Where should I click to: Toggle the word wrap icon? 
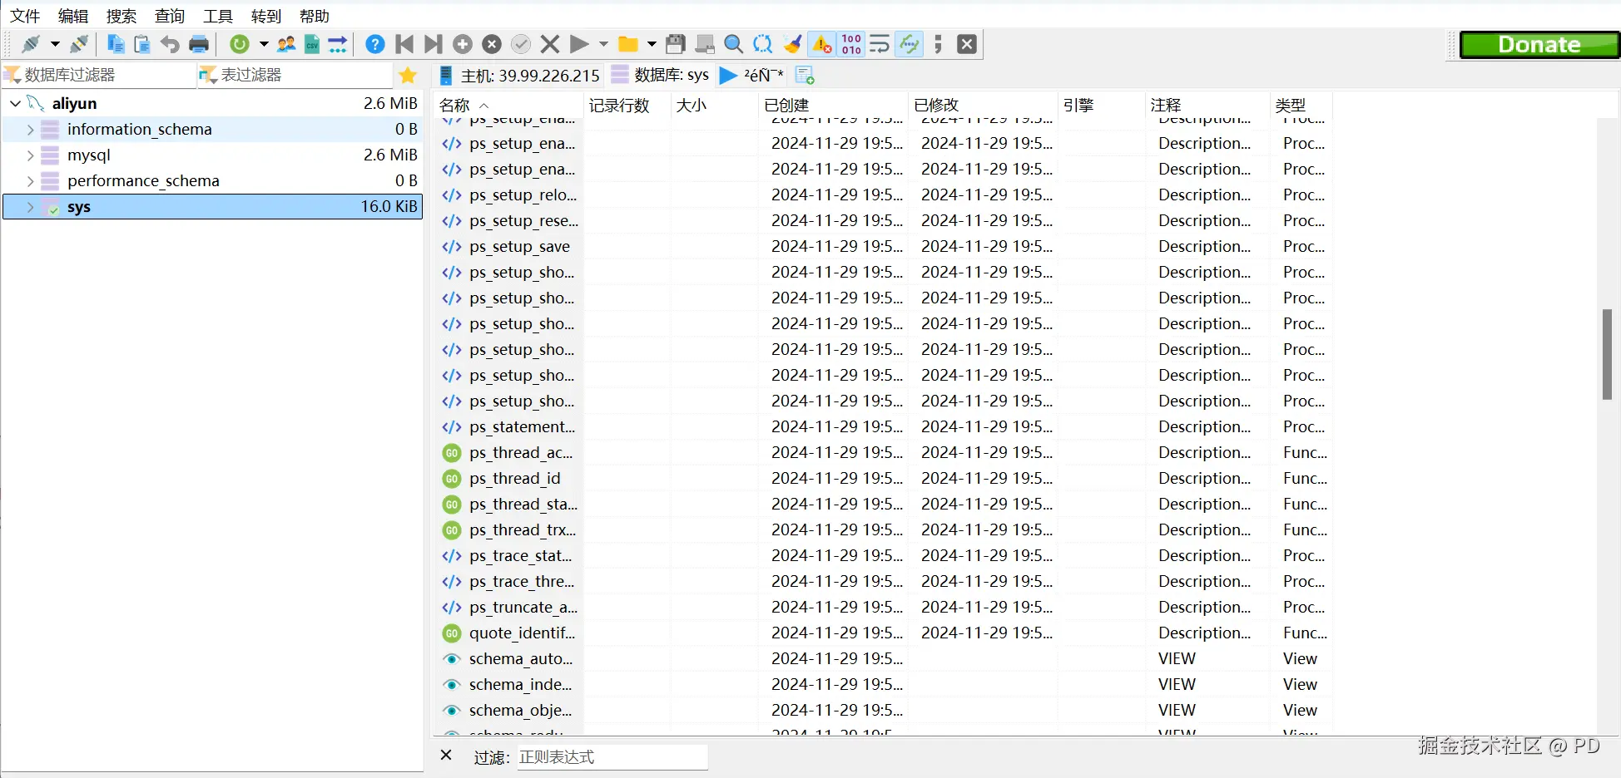click(880, 44)
